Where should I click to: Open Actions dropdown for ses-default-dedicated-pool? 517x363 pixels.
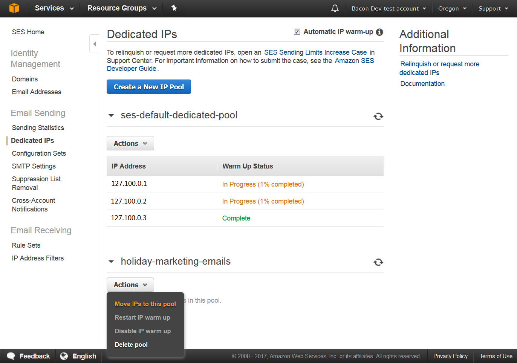[130, 143]
